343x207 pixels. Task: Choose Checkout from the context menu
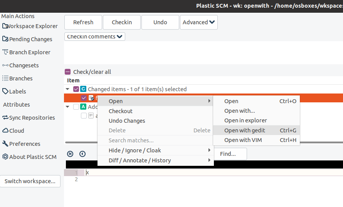(x=156, y=111)
